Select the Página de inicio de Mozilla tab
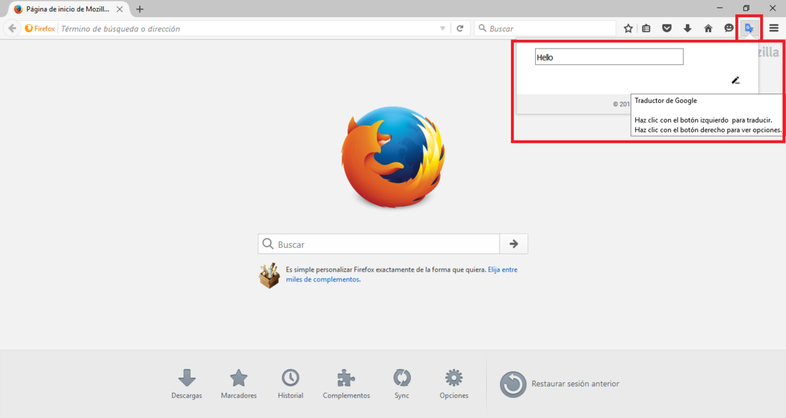Image resolution: width=786 pixels, height=418 pixels. pos(69,9)
